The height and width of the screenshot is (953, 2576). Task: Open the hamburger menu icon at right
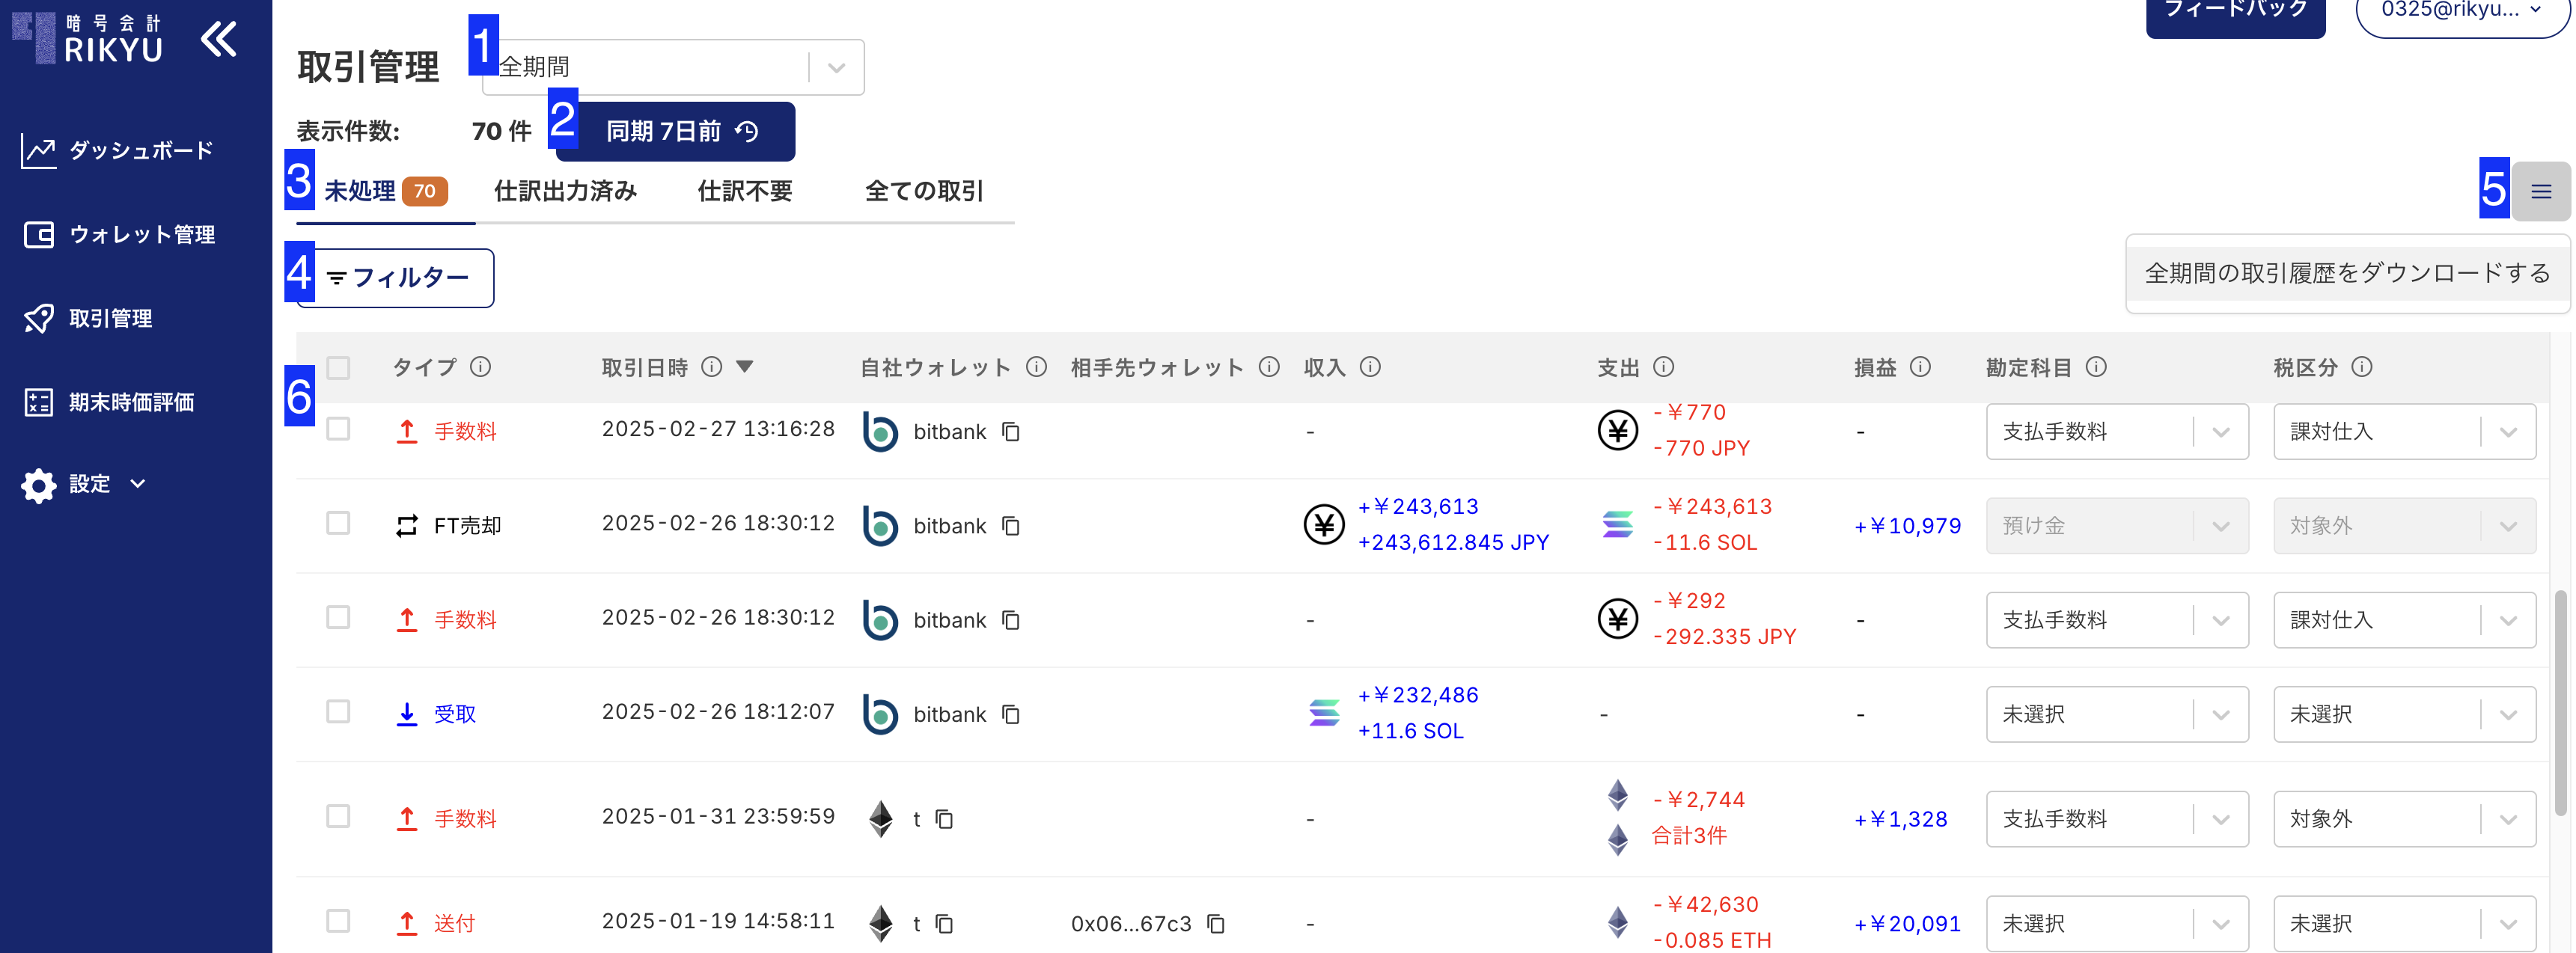coord(2540,191)
